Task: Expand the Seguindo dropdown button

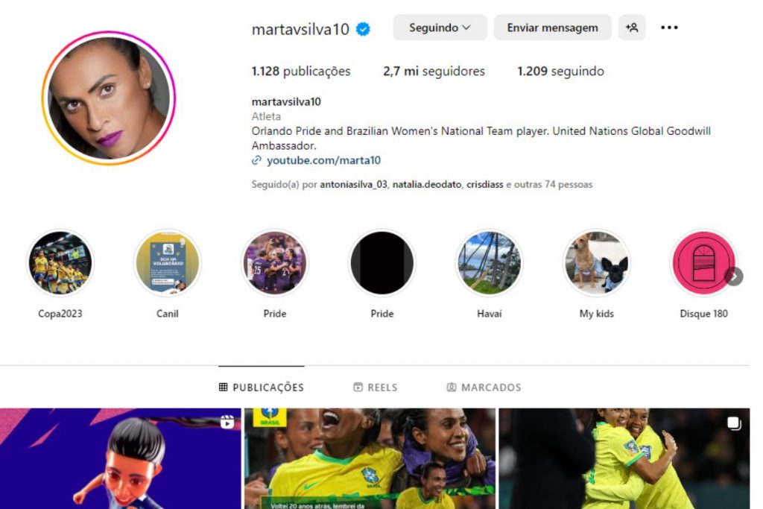Action: click(440, 28)
